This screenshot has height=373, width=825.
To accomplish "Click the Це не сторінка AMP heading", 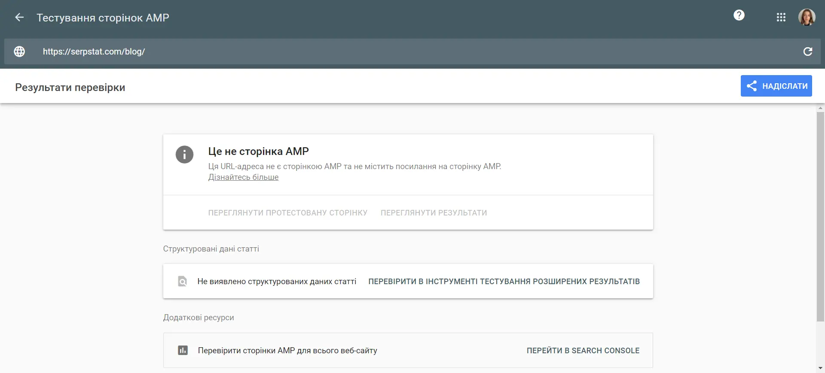I will pyautogui.click(x=258, y=152).
